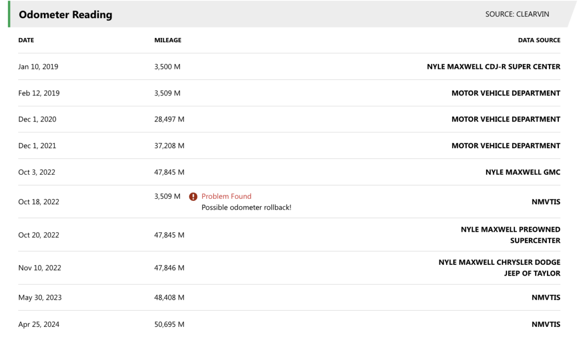Screen dimensions: 581x347
Task: Select the Apr 25, 2024 date entry
Action: click(38, 324)
